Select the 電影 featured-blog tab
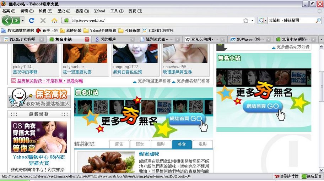 (x=202, y=144)
